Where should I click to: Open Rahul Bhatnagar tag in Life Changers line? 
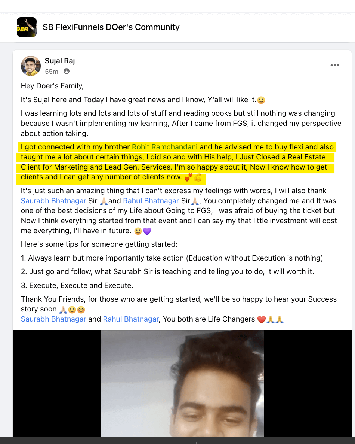tap(131, 319)
